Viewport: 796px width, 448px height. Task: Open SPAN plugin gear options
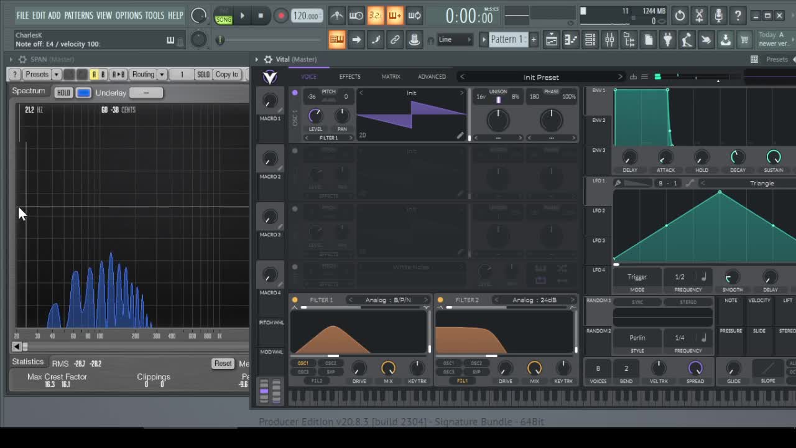(22, 59)
